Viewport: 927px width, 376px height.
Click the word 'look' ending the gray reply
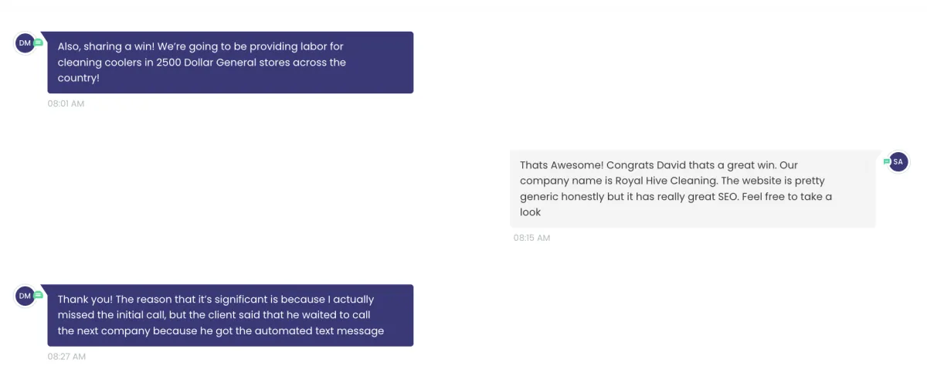pos(531,212)
